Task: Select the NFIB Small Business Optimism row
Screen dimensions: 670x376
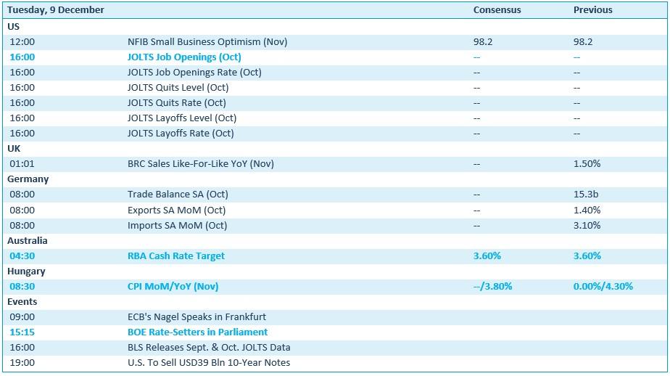Action: pyautogui.click(x=207, y=41)
